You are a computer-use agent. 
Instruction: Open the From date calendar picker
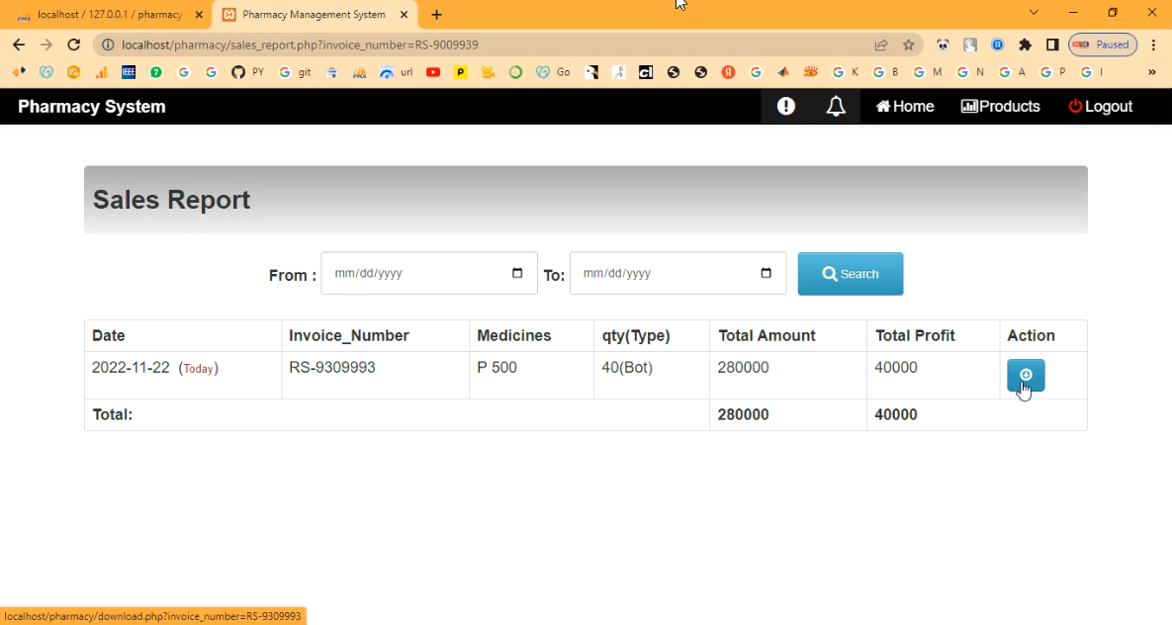tap(517, 274)
